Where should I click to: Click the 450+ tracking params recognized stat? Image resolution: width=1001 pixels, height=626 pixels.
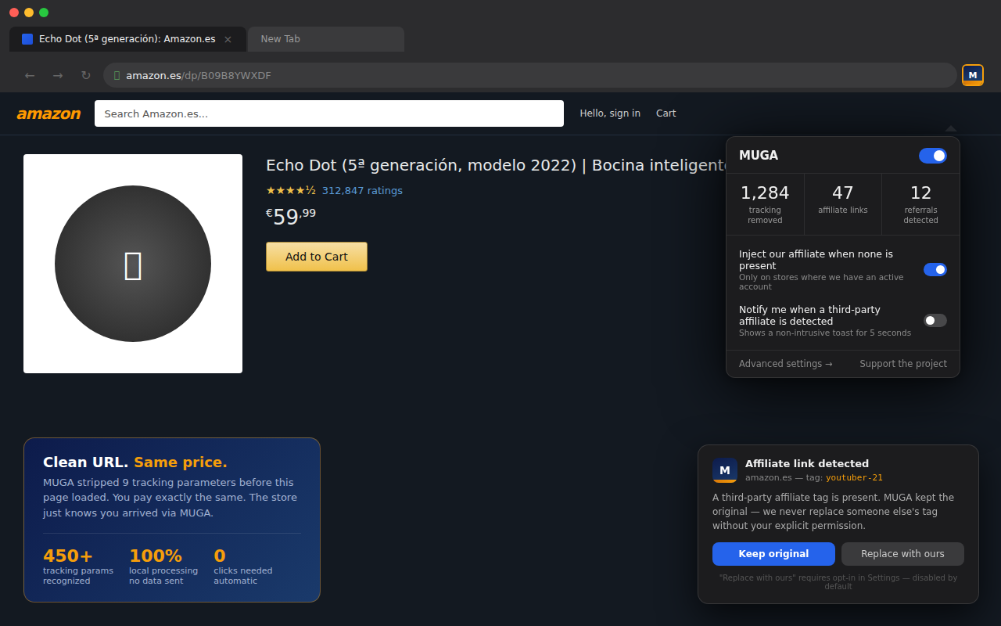(78, 566)
